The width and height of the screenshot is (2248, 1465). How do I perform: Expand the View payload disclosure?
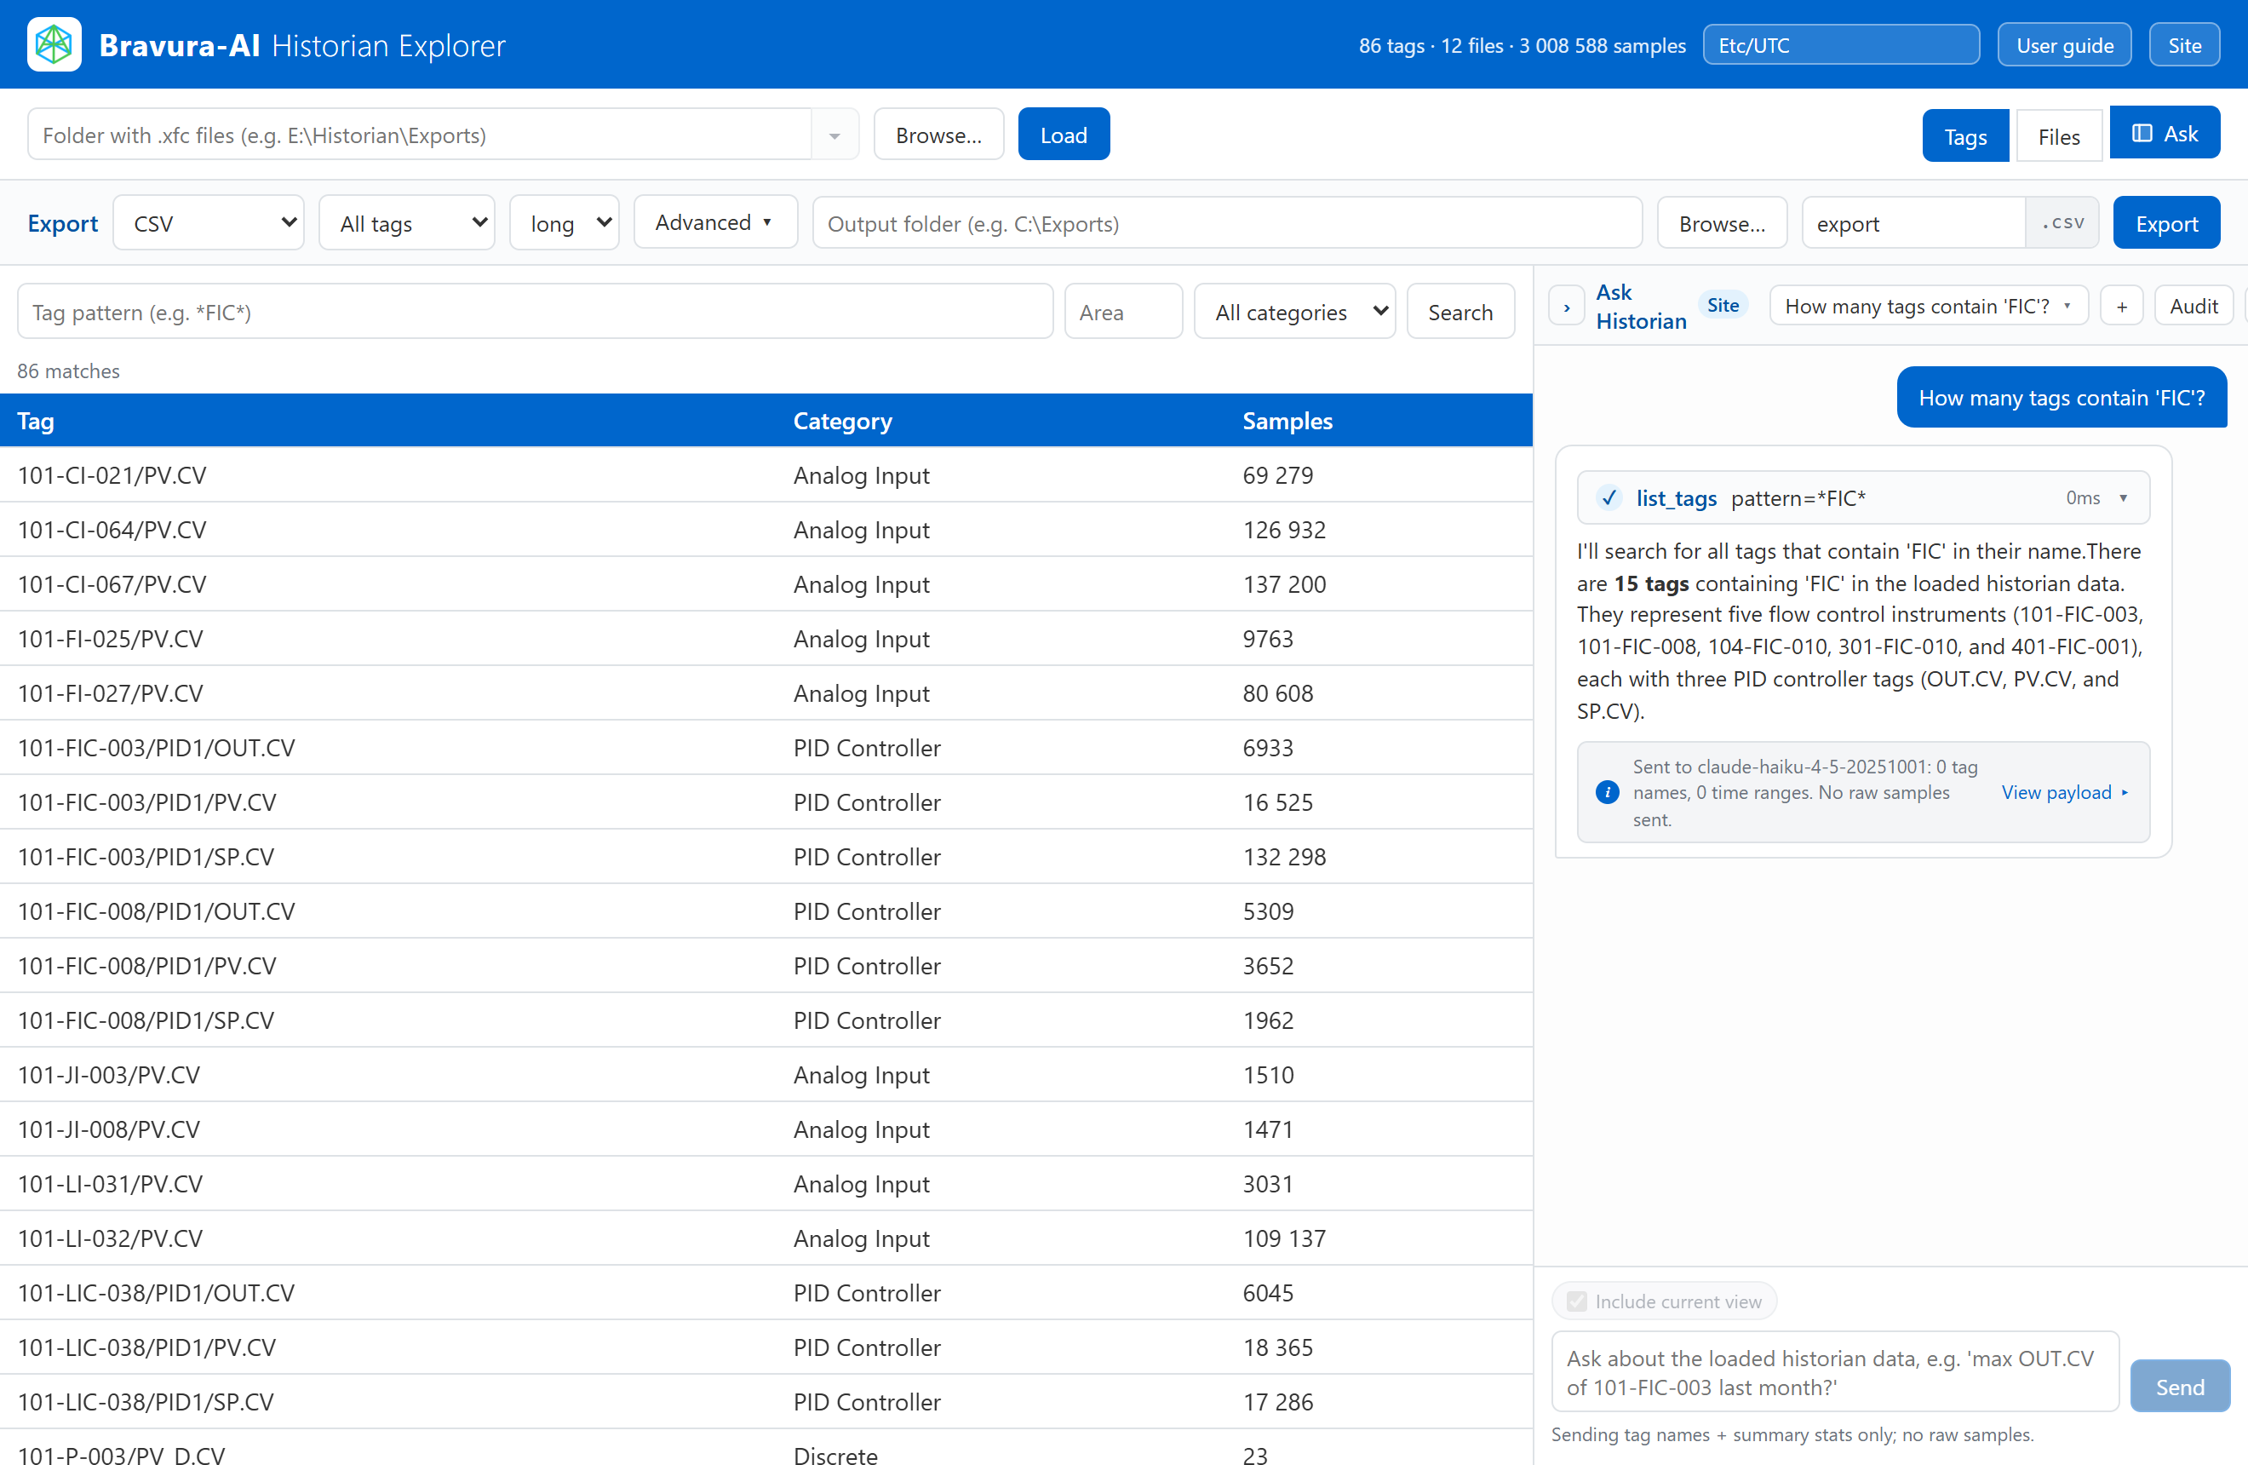(x=2065, y=792)
